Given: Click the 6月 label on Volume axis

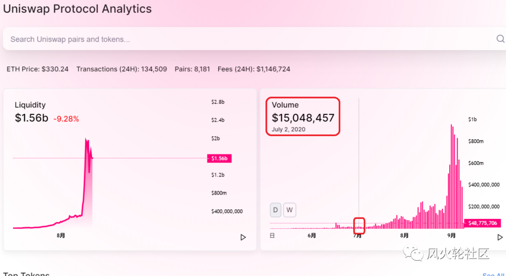Looking at the screenshot, I should click(x=312, y=236).
